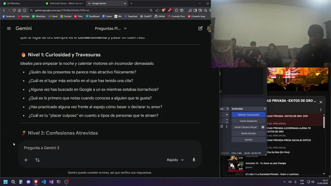Start a new Gemini chat
The height and width of the screenshot is (186, 331).
click(200, 28)
